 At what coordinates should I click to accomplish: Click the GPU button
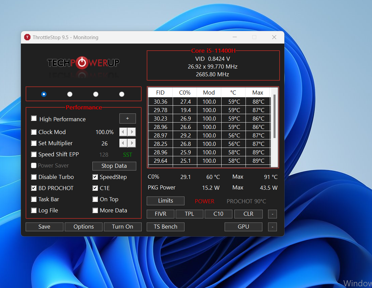[x=244, y=227]
